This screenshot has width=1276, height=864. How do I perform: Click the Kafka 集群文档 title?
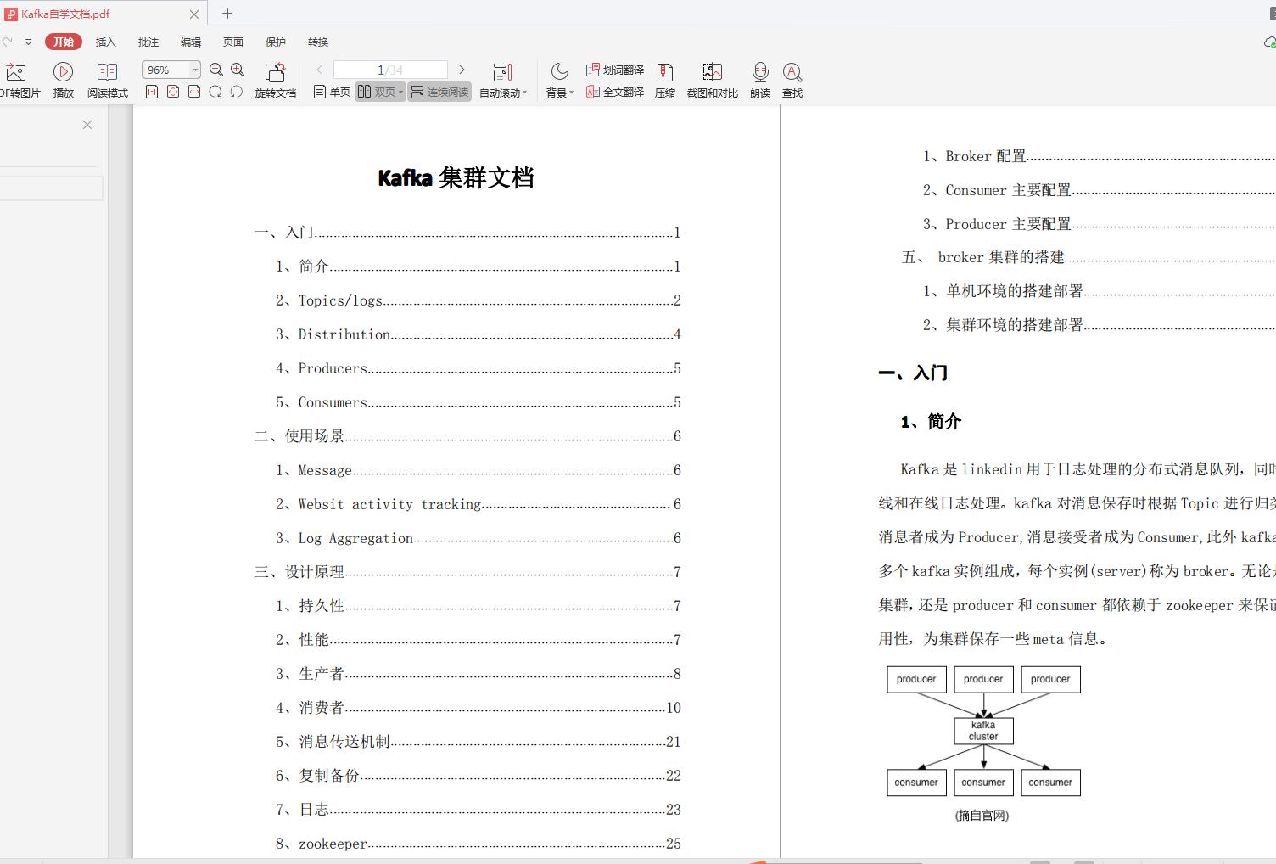pos(456,177)
